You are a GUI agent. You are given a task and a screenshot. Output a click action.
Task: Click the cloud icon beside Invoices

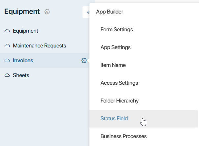[7, 60]
